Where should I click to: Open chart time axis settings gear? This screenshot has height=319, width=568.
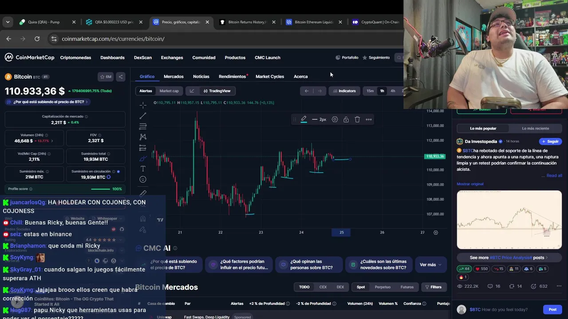(436, 232)
